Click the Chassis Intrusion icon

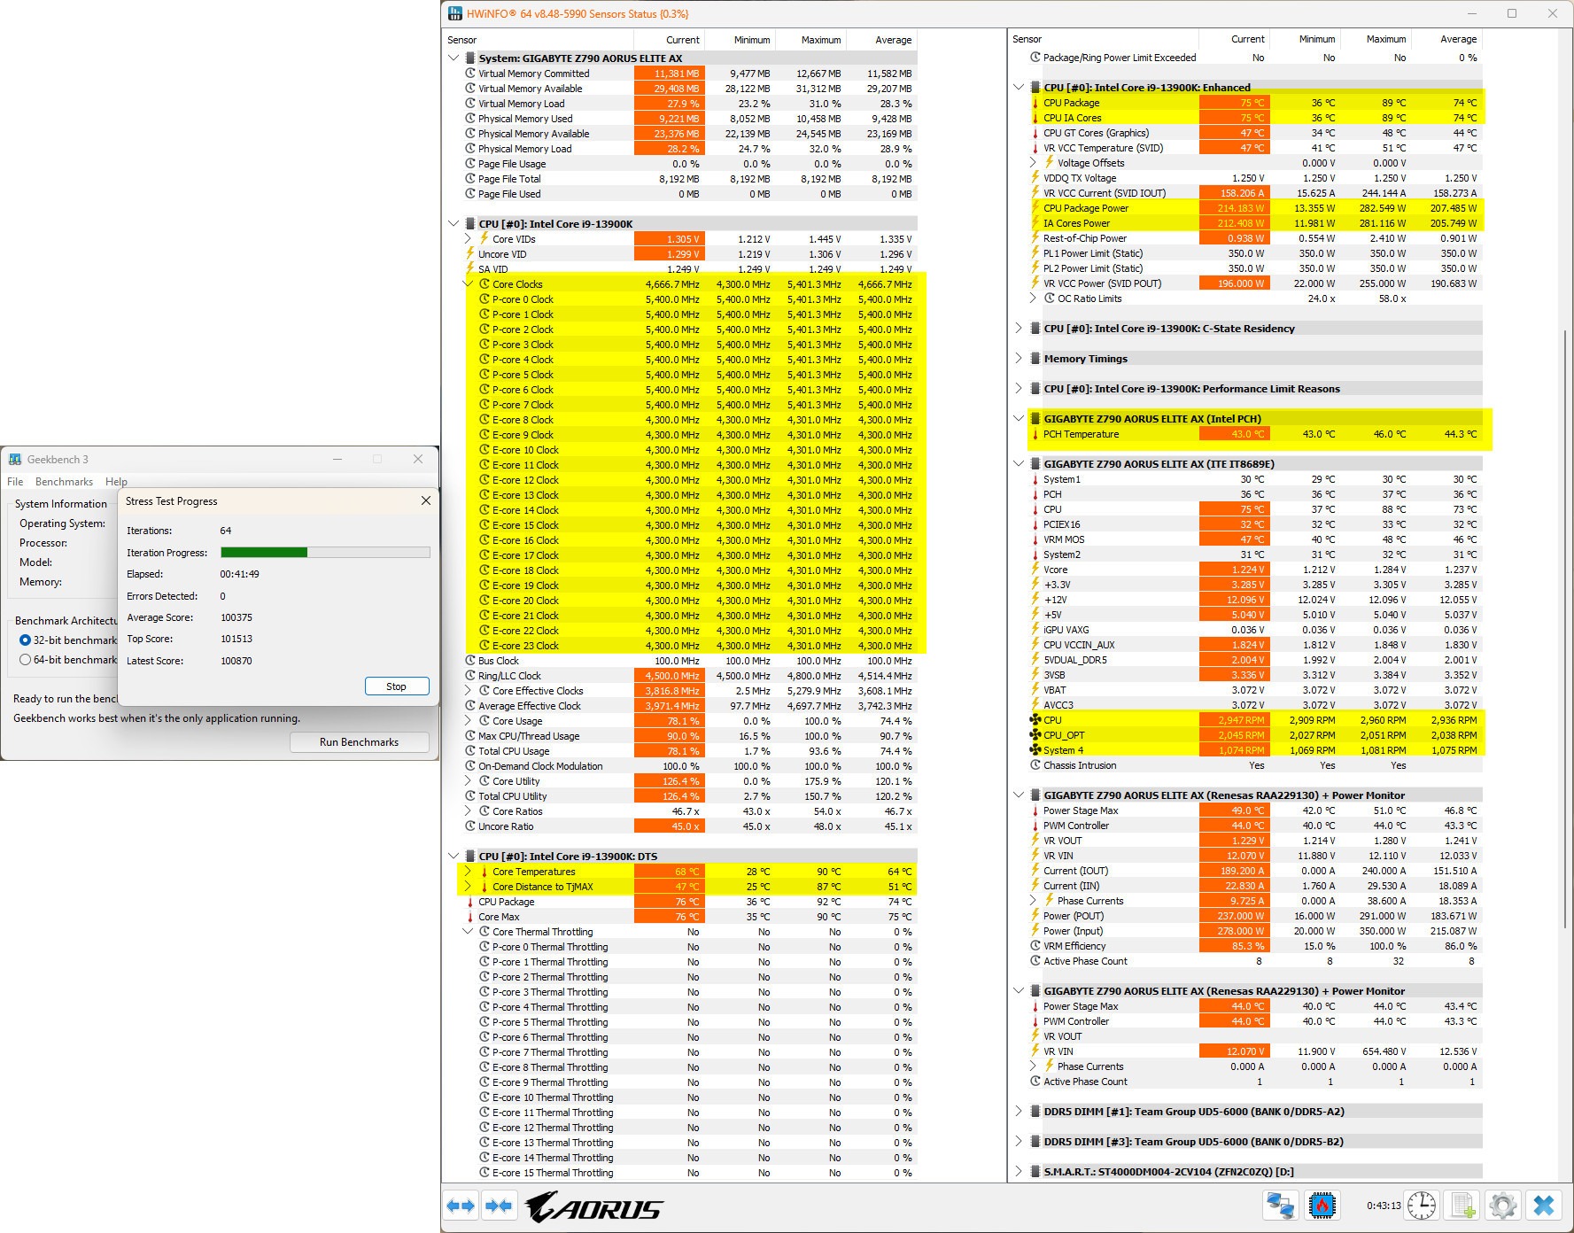[1035, 765]
